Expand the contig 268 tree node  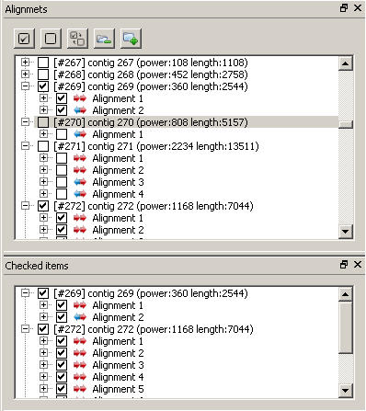25,74
